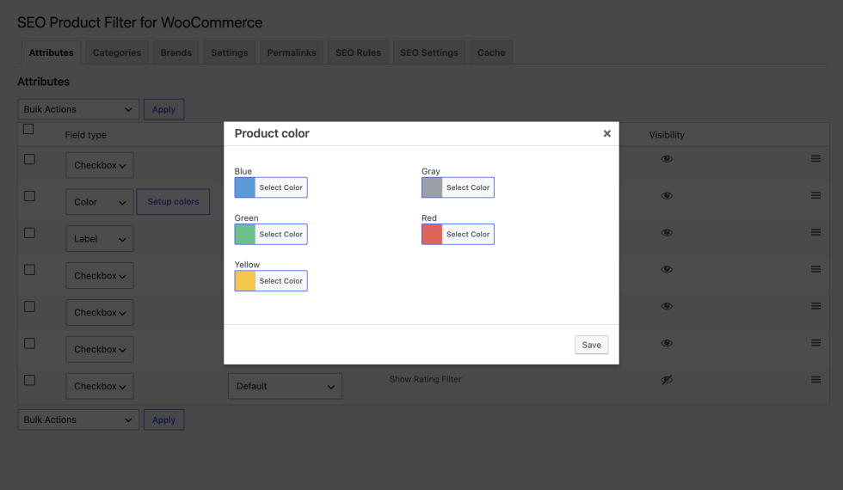Click drag handle icon in Label row
This screenshot has width=843, height=490.
[x=815, y=232]
